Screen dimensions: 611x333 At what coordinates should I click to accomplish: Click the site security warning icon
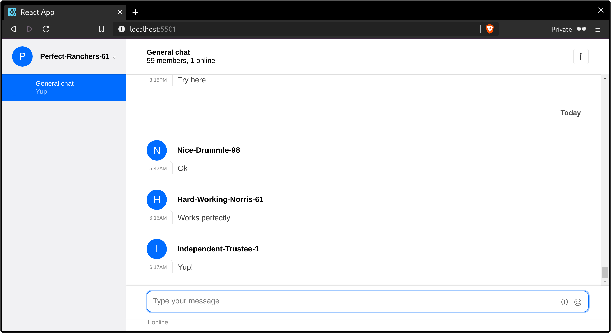(122, 29)
